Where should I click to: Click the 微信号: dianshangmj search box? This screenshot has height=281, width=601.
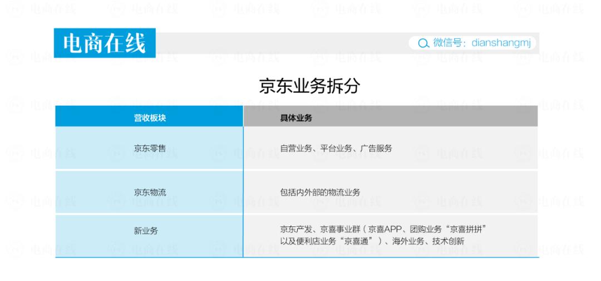tap(472, 43)
